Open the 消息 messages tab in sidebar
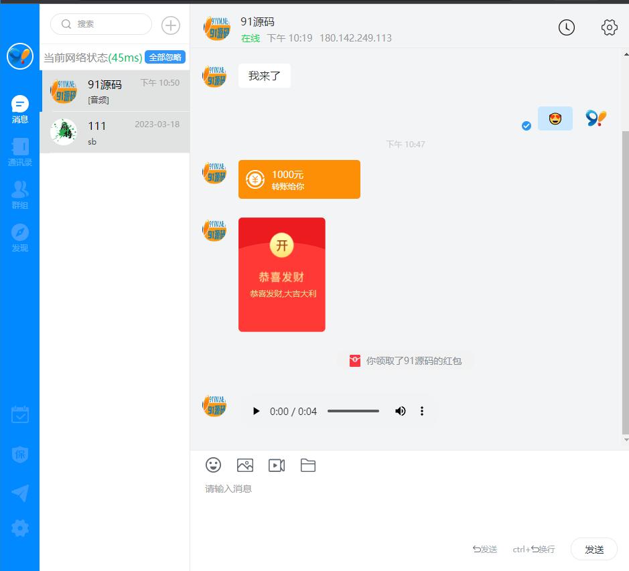This screenshot has height=571, width=629. (19, 109)
